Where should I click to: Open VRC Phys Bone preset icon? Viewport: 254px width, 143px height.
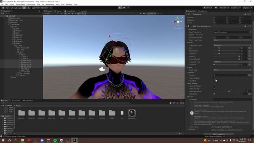point(248,26)
